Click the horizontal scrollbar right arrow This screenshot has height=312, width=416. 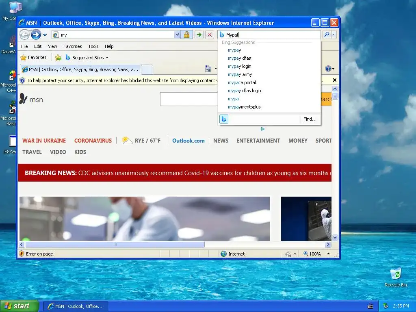click(328, 244)
